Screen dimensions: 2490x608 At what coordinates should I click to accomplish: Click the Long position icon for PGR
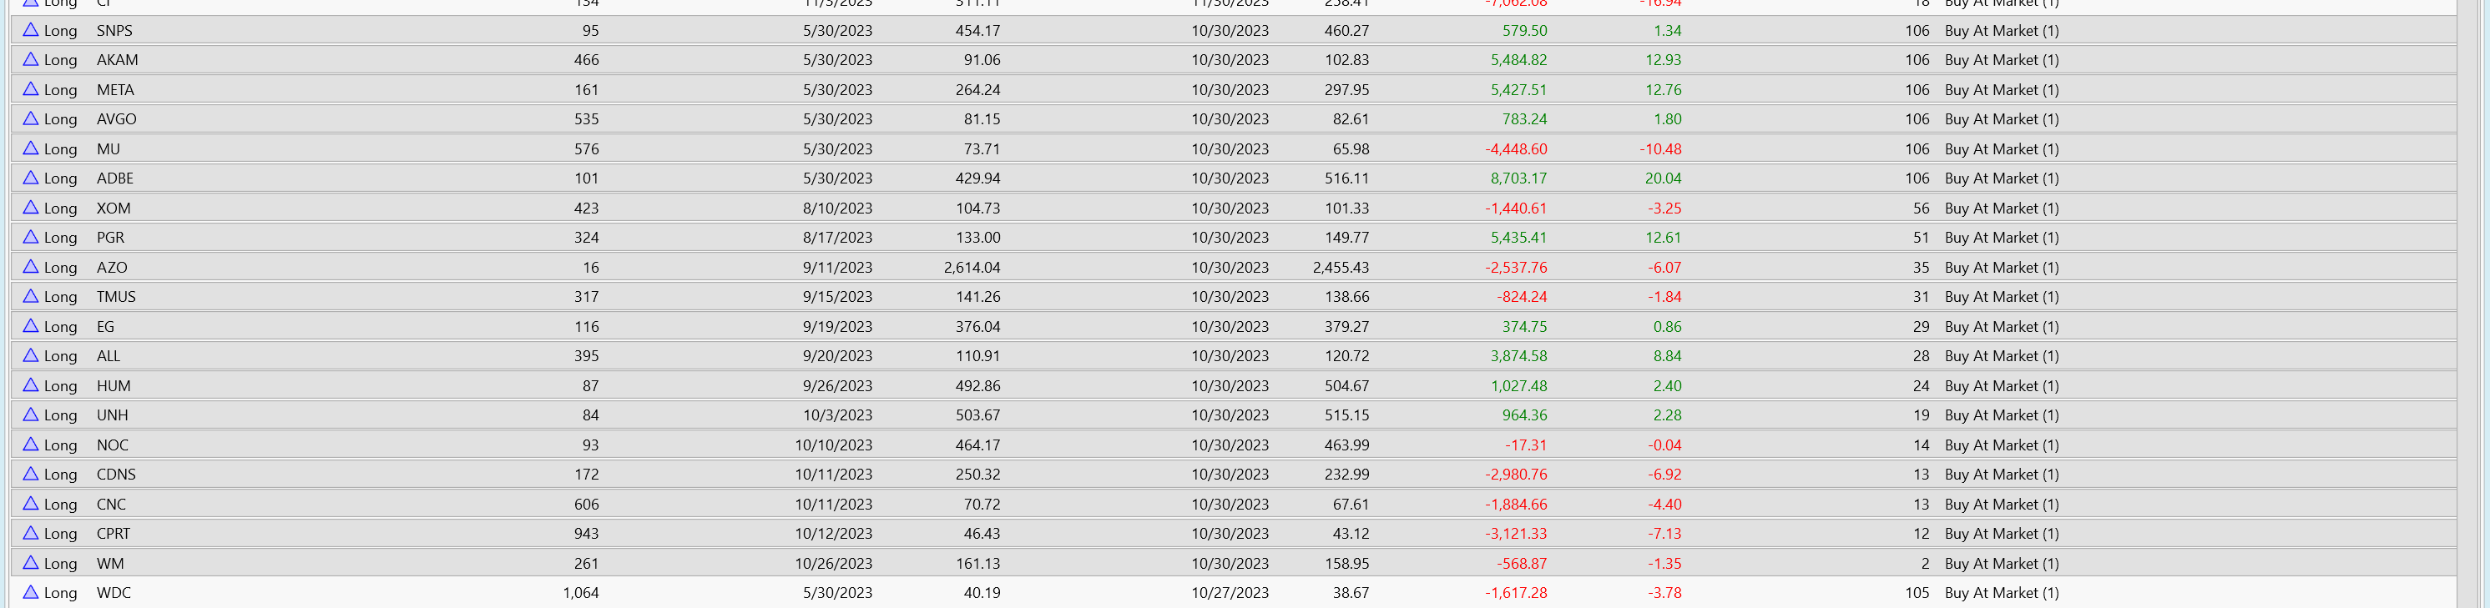(x=31, y=237)
